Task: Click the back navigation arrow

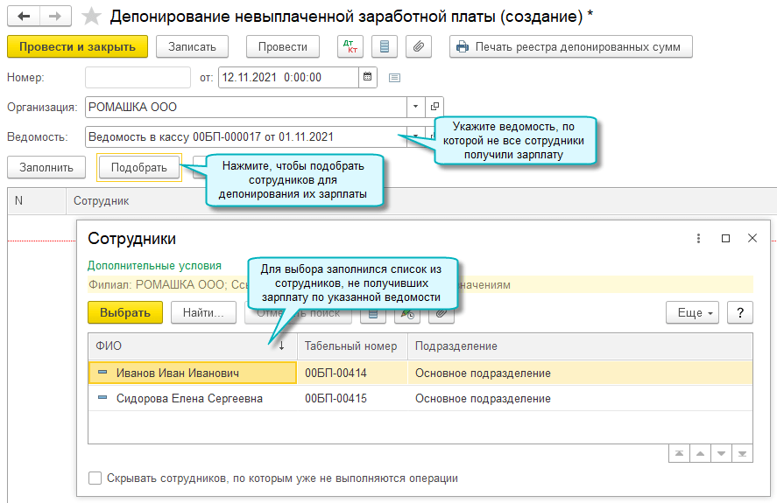Action: tap(23, 17)
